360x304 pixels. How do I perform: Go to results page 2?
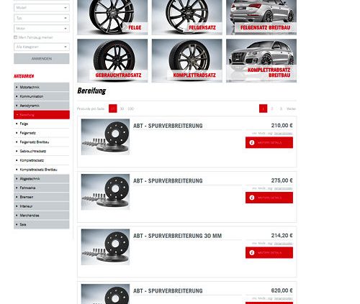pos(272,109)
